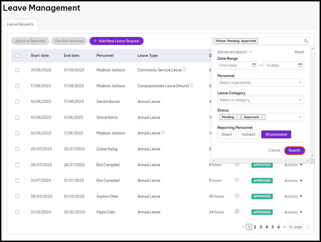Click info icon beside Compassionate Leave (Hours)
Viewport: 321px width, 242px height.
191,86
